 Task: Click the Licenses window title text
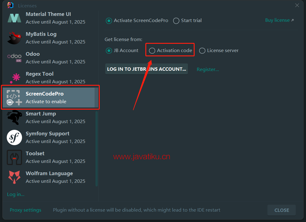tap(27, 6)
